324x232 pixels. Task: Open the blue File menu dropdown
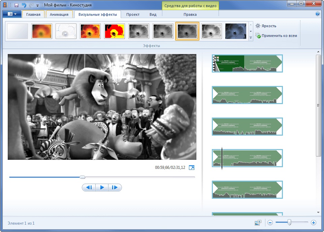click(12, 14)
